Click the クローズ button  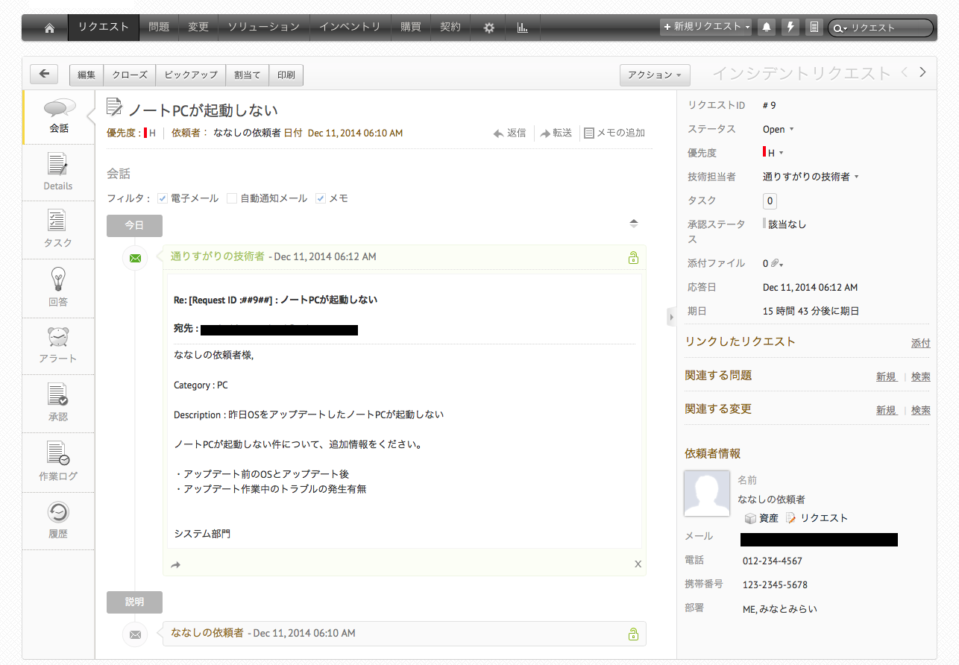[130, 75]
